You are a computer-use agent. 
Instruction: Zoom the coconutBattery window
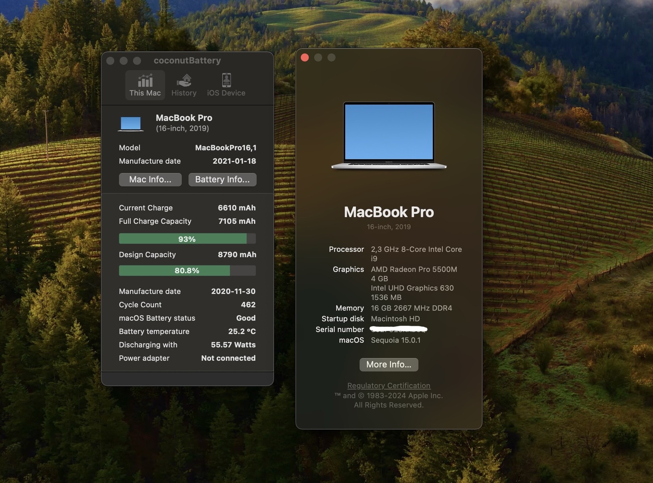pyautogui.click(x=137, y=61)
